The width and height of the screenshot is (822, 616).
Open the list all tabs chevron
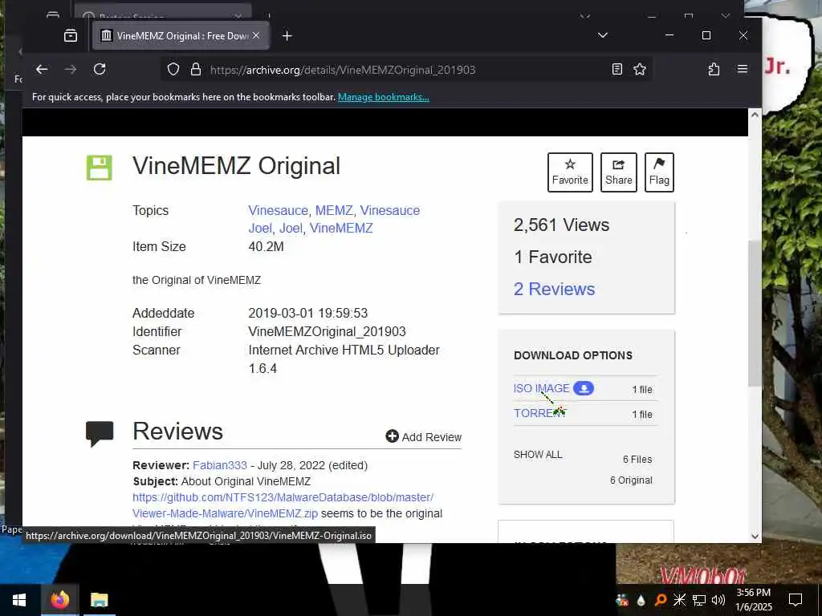pyautogui.click(x=603, y=35)
